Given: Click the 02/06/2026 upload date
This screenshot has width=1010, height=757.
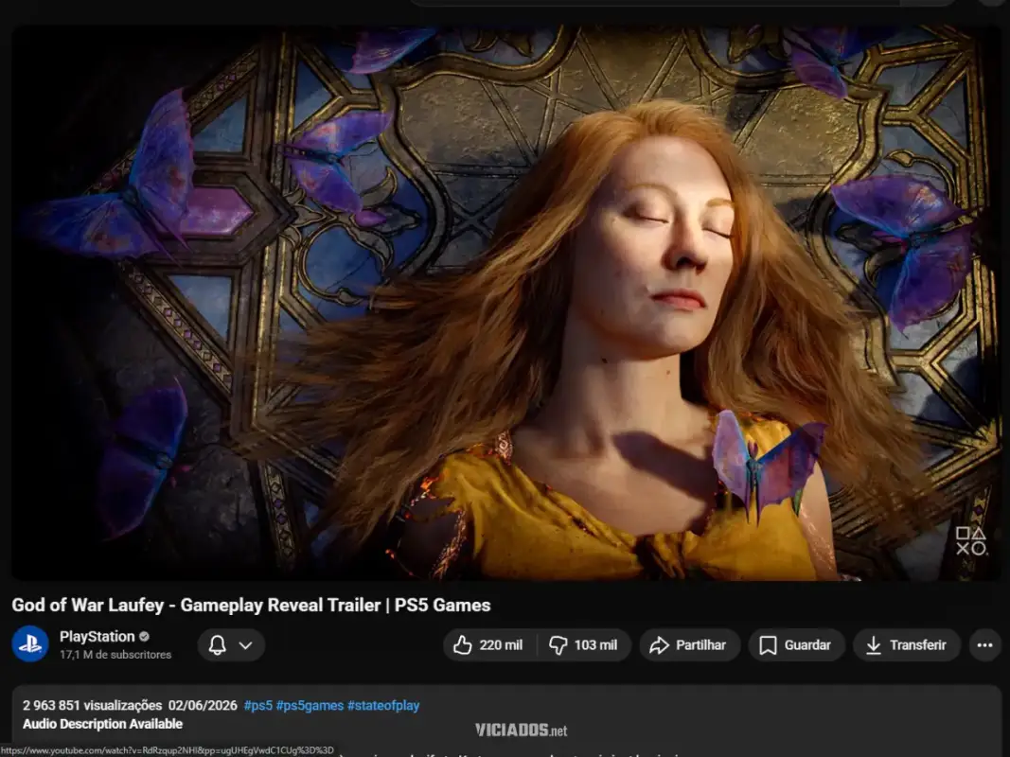Looking at the screenshot, I should (x=203, y=706).
